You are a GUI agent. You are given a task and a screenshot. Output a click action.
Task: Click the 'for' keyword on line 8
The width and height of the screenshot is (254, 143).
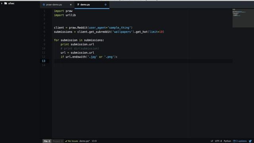56,40
